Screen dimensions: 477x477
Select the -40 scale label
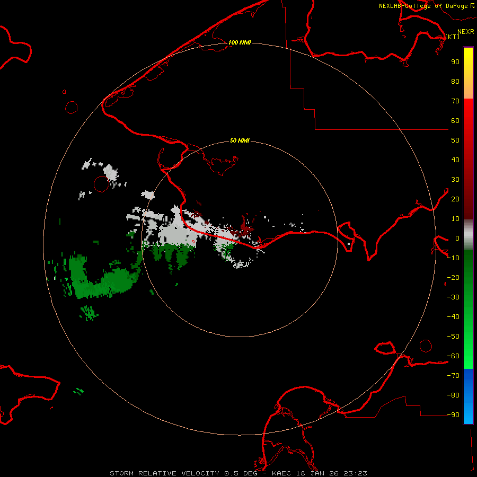tap(453, 317)
